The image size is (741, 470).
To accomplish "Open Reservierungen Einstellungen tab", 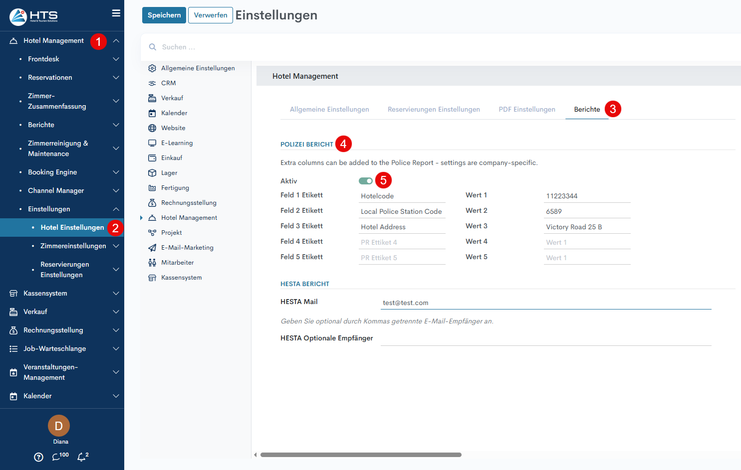I will (x=434, y=110).
